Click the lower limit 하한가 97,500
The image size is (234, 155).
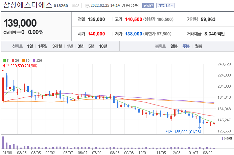(x=157, y=34)
